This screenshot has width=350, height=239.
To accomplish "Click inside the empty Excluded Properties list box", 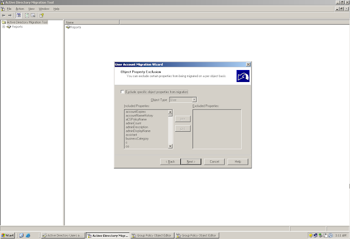I will [x=217, y=129].
